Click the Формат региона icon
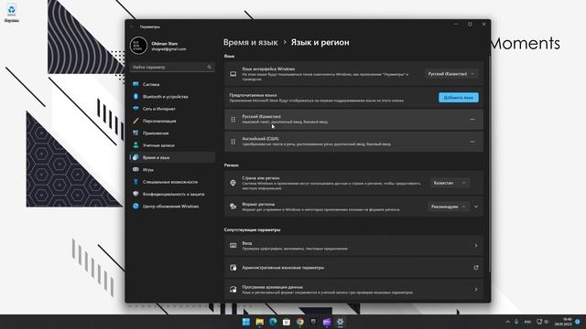Viewport: 586px width, 329px height. click(x=233, y=207)
